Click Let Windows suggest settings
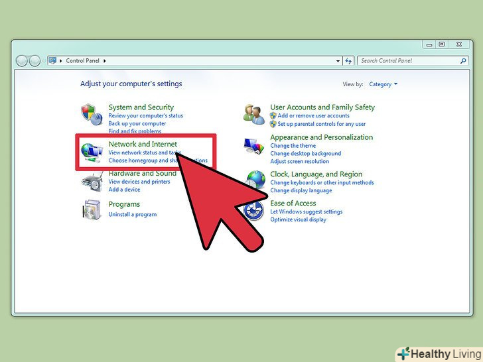The image size is (483, 362). pos(307,211)
